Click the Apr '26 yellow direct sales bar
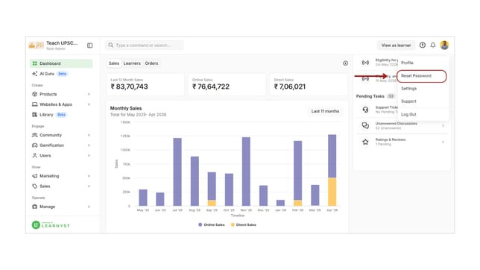 (x=332, y=192)
